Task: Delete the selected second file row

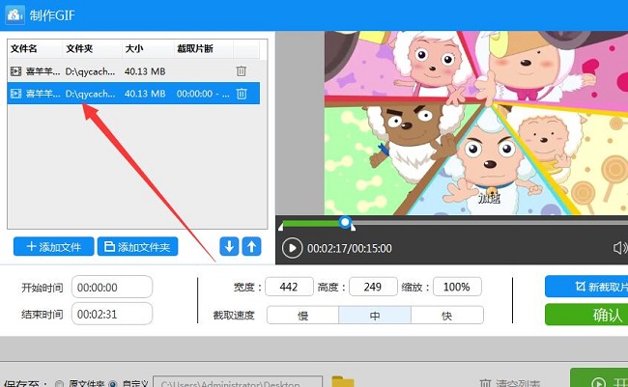Action: pyautogui.click(x=242, y=94)
